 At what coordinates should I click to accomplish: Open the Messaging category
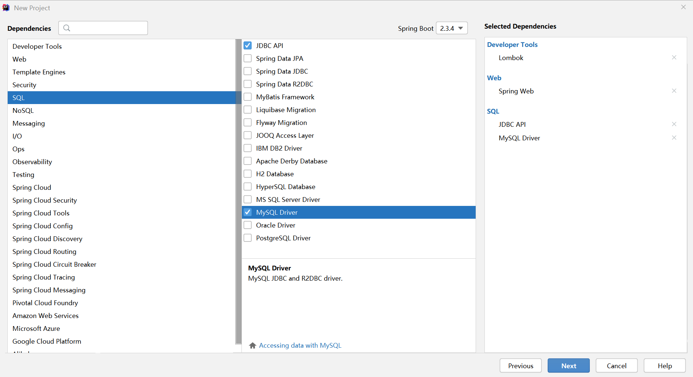click(x=121, y=123)
